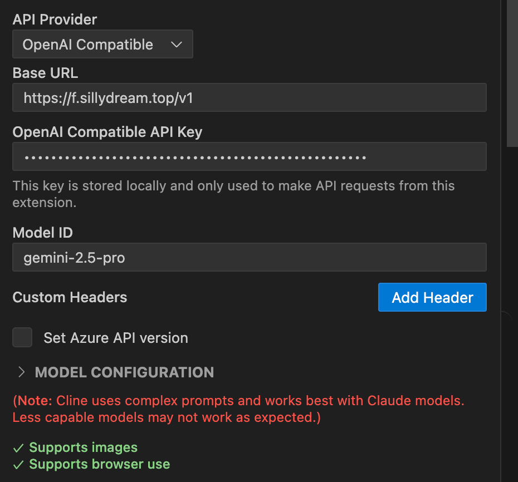Click the Base URL input field
Viewport: 518px width, 482px height.
[x=249, y=98]
